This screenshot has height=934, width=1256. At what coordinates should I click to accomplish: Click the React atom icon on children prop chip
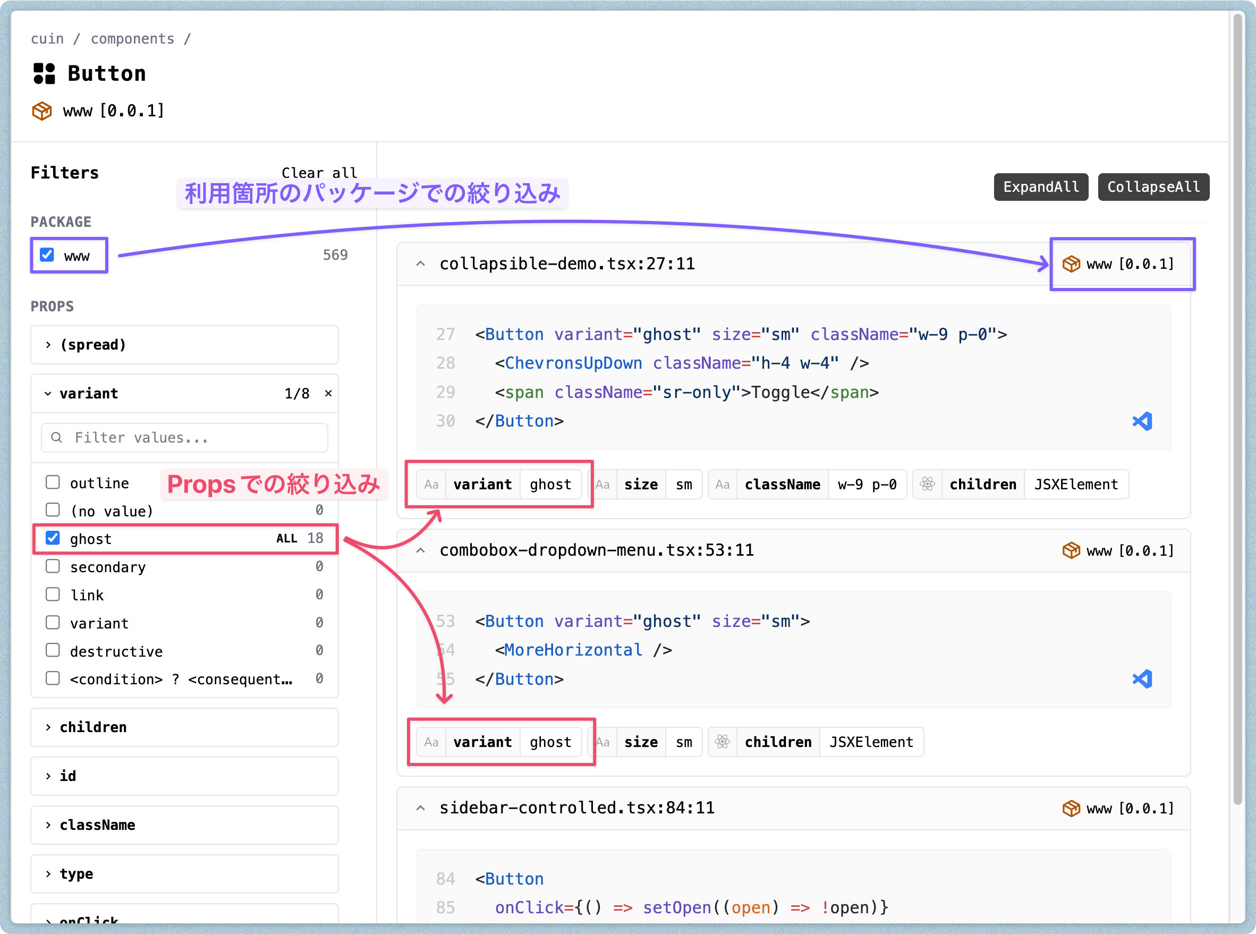tap(927, 484)
